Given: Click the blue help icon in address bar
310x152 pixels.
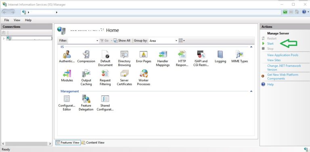Looking at the screenshot, I should pyautogui.click(x=304, y=12).
